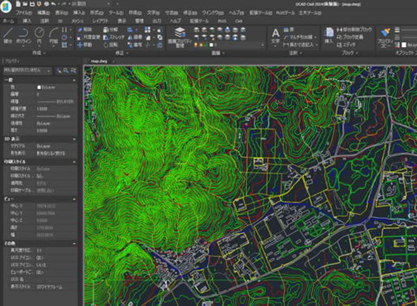Select the Polyline (ポリライン) tool
The width and height of the screenshot is (417, 306).
point(23,36)
